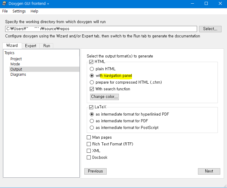The image size is (227, 188).
Task: Choose the plain HTML radio option
Action: pos(92,69)
